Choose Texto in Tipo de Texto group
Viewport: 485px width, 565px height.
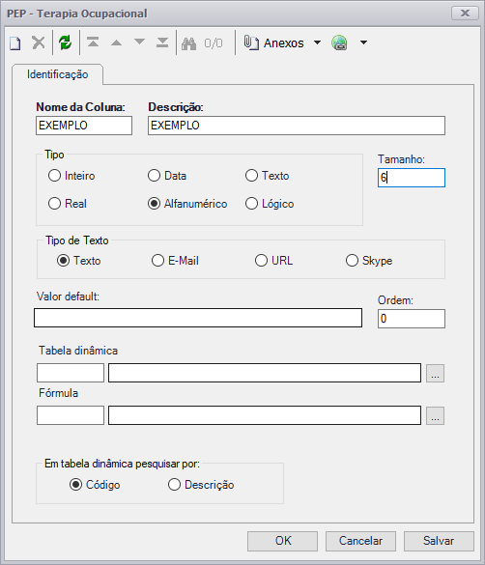tap(64, 260)
